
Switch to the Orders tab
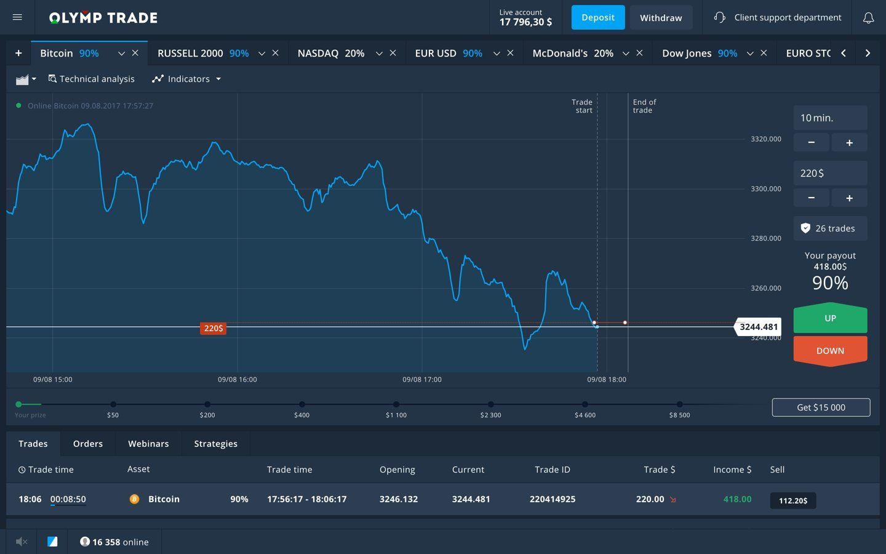pyautogui.click(x=88, y=444)
